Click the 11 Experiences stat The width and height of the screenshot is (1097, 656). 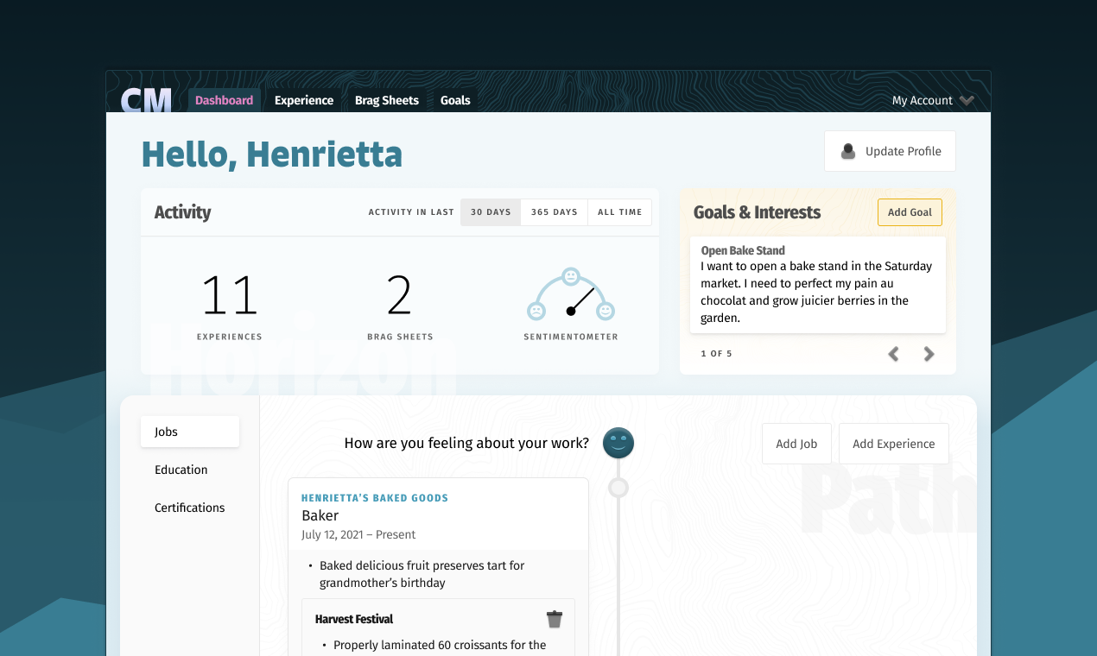tap(230, 306)
